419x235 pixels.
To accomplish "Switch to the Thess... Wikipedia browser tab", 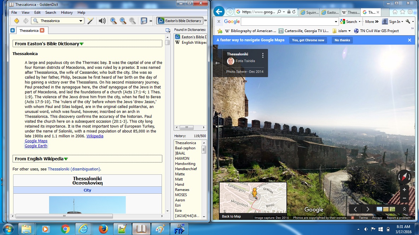I will [351, 12].
